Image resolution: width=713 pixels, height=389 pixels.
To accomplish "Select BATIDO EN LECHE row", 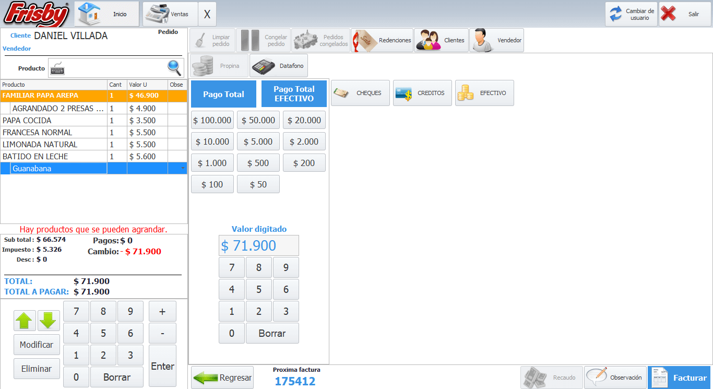I will coord(94,156).
